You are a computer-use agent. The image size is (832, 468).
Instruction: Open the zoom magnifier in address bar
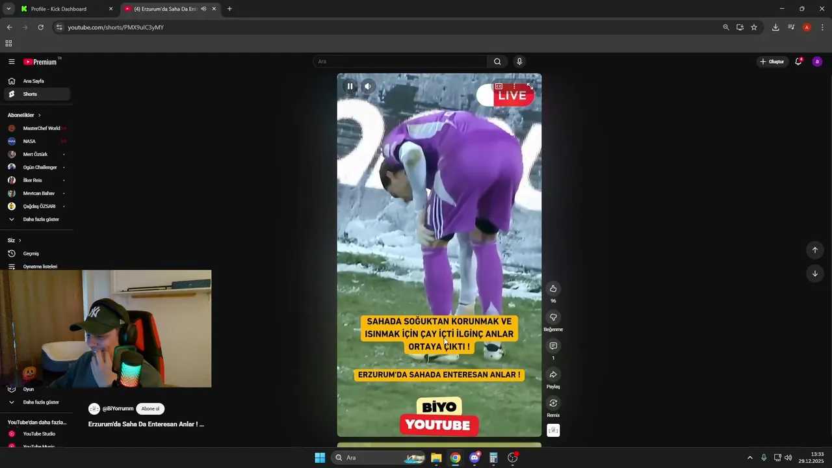click(x=726, y=27)
